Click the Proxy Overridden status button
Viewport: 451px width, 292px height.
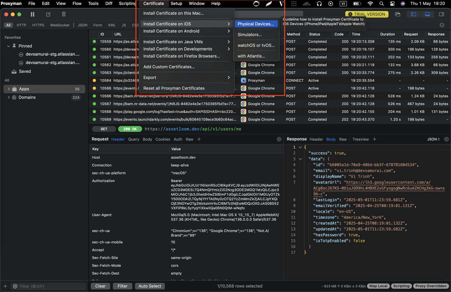point(431,286)
